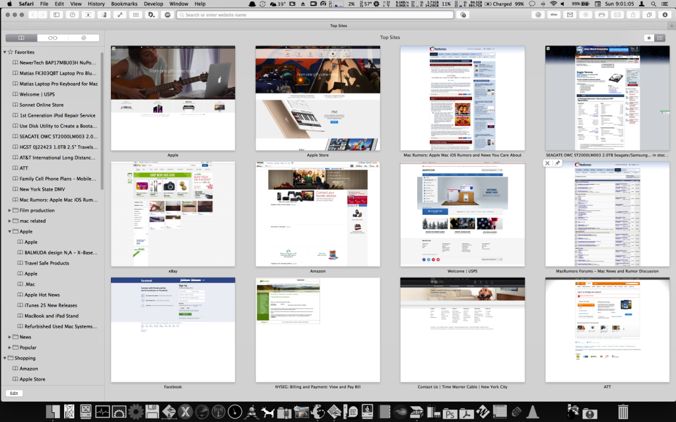The width and height of the screenshot is (676, 422).
Task: Open Activity Monitor in the Dock
Action: [102, 412]
